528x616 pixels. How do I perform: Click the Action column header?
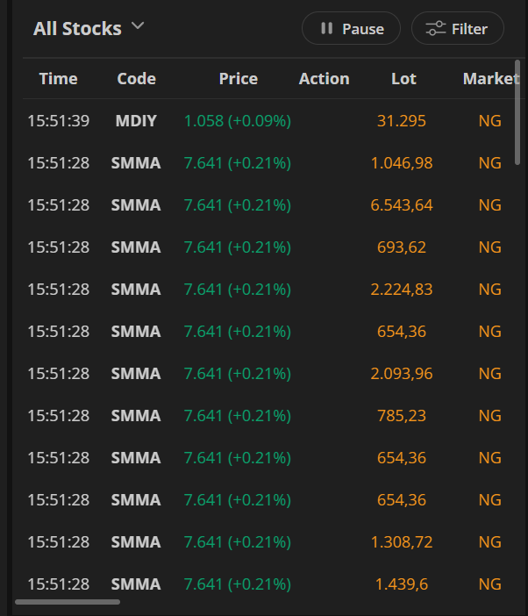click(x=324, y=79)
